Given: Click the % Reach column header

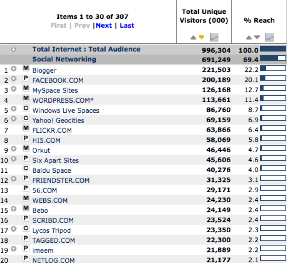Looking at the screenshot, I should tap(259, 20).
